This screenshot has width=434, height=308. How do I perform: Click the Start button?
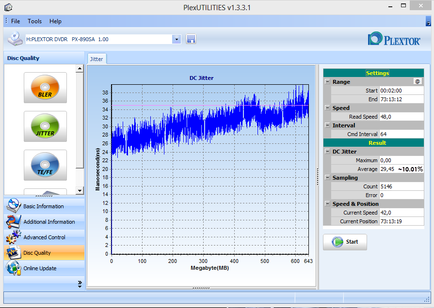click(345, 242)
